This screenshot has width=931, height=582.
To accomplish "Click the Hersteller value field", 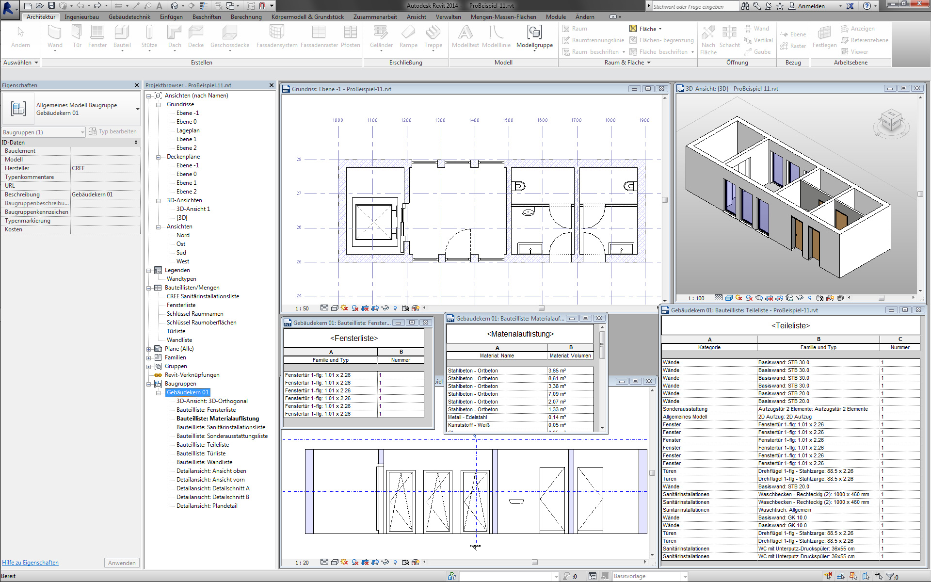I will pyautogui.click(x=105, y=168).
